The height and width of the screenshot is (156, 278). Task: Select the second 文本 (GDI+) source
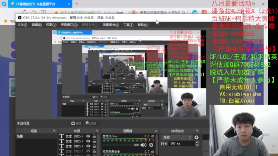click(74, 141)
